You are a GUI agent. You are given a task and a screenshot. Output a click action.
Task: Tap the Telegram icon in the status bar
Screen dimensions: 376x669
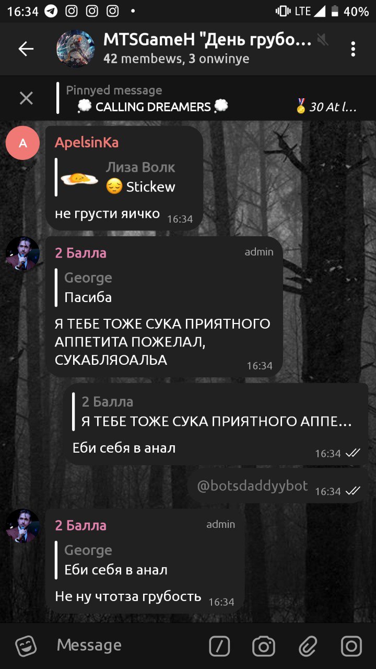click(x=51, y=11)
